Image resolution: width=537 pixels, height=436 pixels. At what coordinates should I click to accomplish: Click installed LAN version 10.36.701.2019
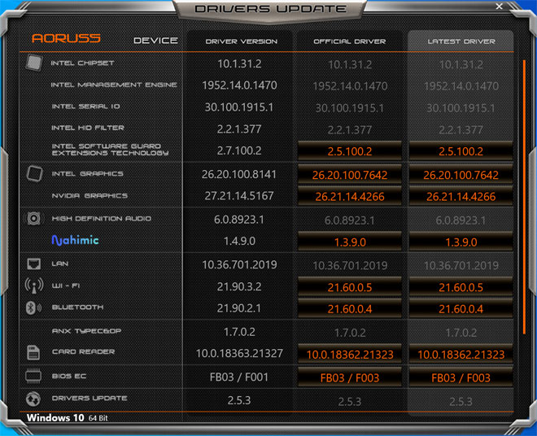click(x=239, y=264)
